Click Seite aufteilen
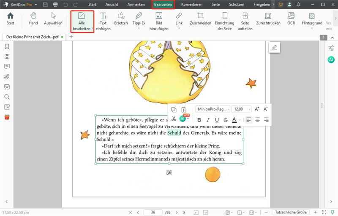 (x=245, y=21)
